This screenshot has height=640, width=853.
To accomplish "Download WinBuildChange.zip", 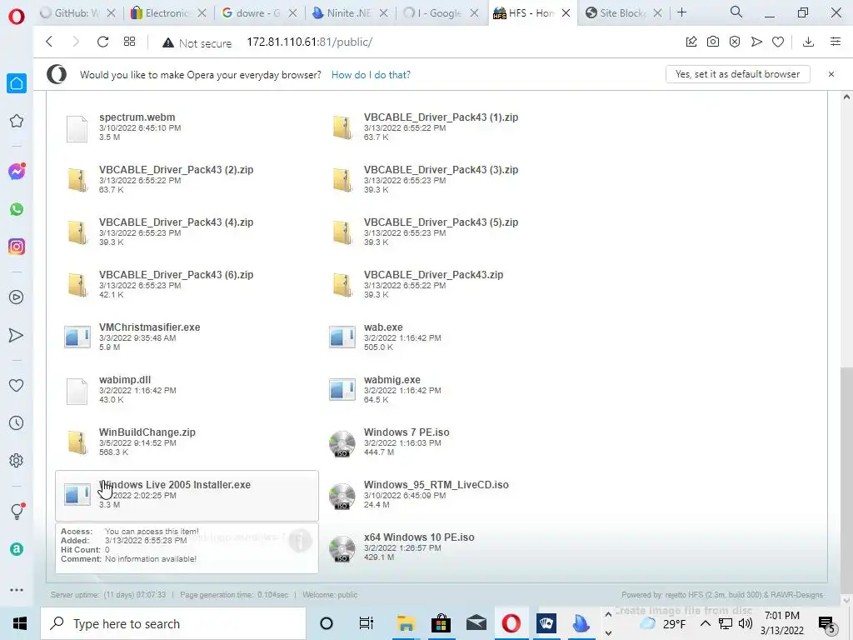I will click(147, 432).
